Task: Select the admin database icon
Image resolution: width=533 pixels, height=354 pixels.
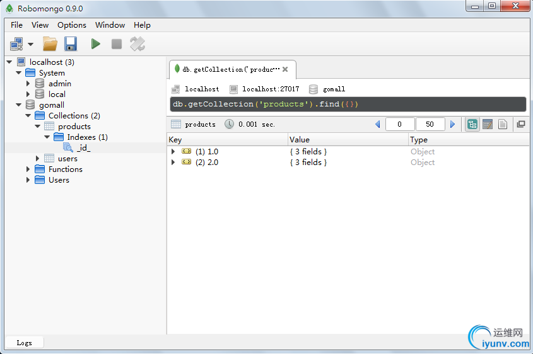Action: 40,84
